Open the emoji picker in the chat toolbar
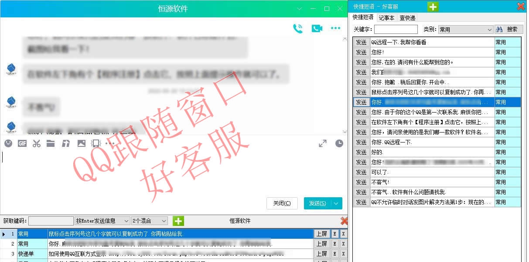Screen dimensions: 529x262 pos(8,143)
